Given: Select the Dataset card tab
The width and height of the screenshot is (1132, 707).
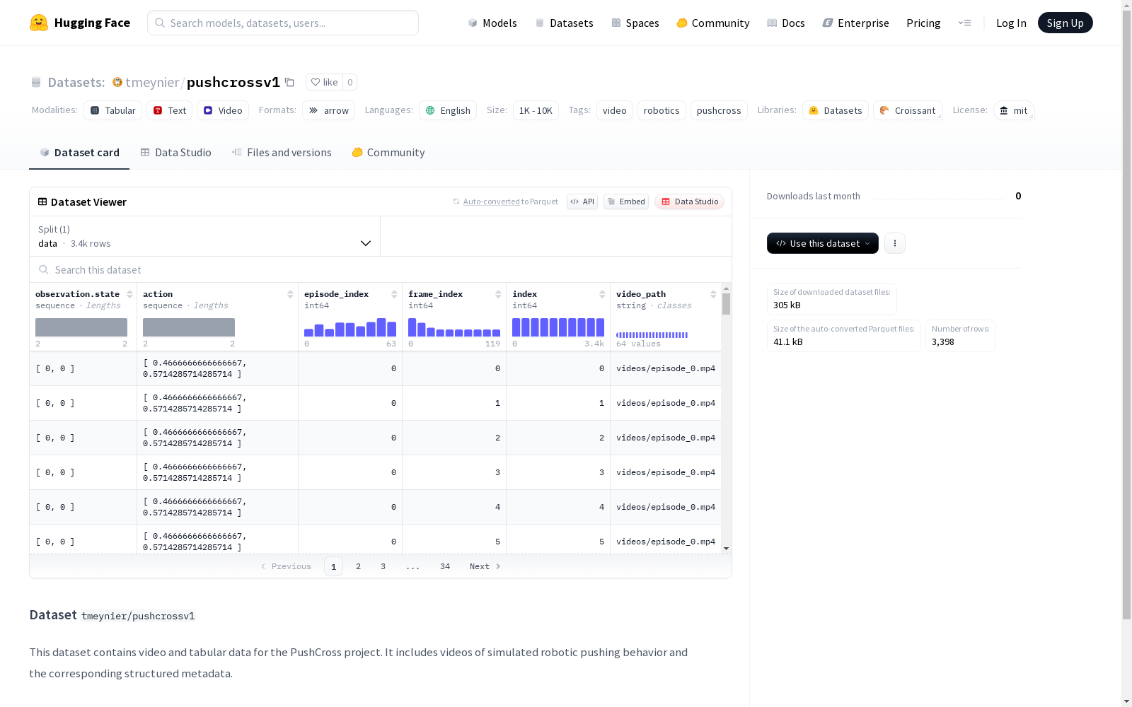Looking at the screenshot, I should pos(79,152).
